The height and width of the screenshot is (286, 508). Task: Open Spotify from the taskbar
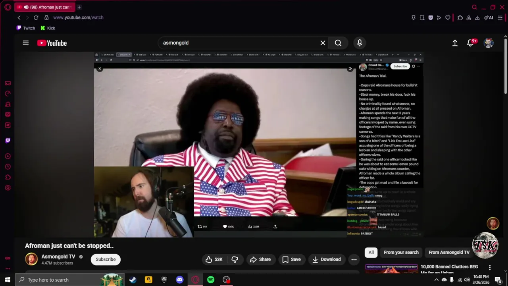[x=211, y=280]
